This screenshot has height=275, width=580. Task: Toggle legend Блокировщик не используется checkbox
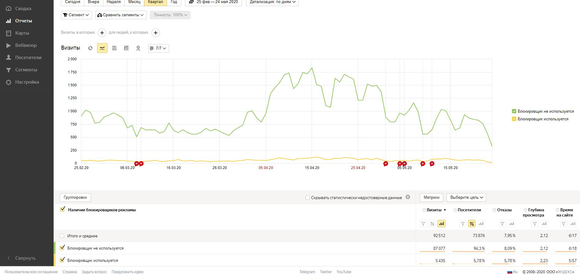coord(514,111)
